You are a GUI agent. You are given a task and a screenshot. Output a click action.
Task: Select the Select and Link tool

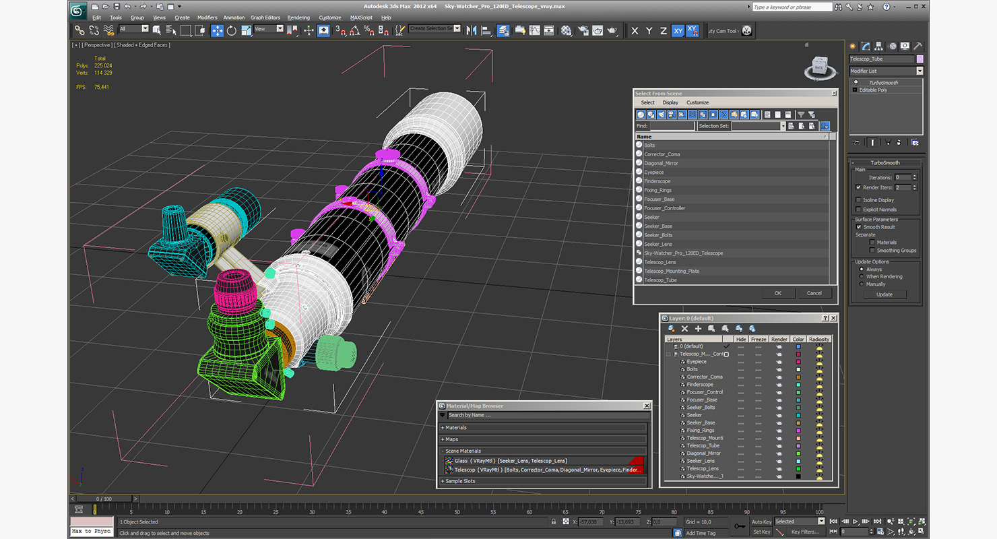pos(79,30)
